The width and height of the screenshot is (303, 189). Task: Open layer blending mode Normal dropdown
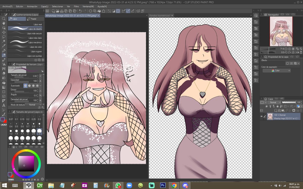(274, 103)
